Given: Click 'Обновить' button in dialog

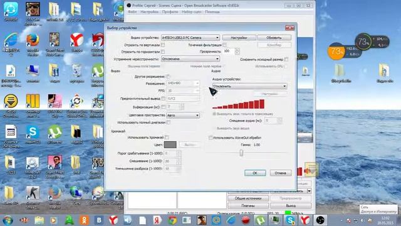Looking at the screenshot, I should coord(274,38).
